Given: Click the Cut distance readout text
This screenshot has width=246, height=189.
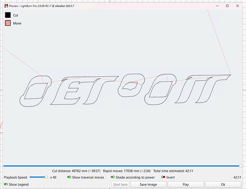Looking at the screenshot, I should coord(76,171).
